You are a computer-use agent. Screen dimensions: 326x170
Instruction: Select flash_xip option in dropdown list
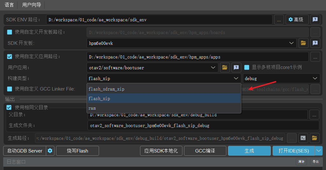coord(164,99)
